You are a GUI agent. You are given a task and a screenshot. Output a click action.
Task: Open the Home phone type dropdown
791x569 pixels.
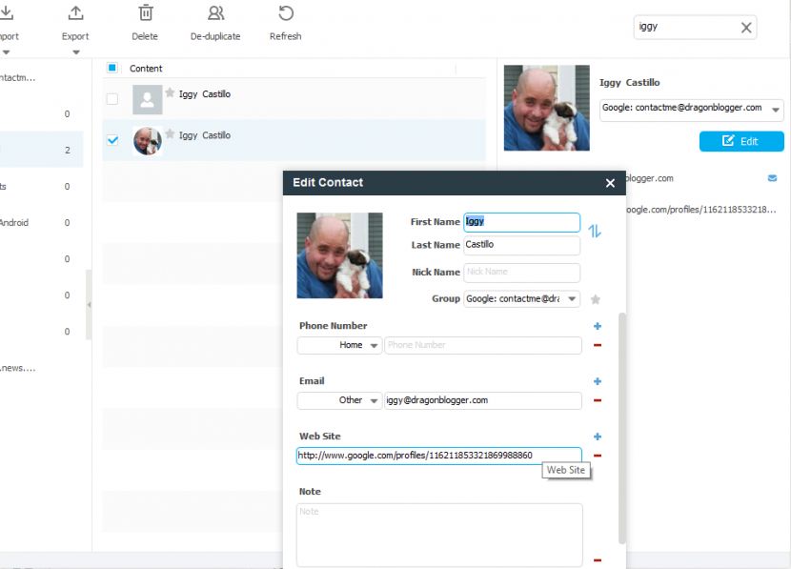tap(374, 346)
